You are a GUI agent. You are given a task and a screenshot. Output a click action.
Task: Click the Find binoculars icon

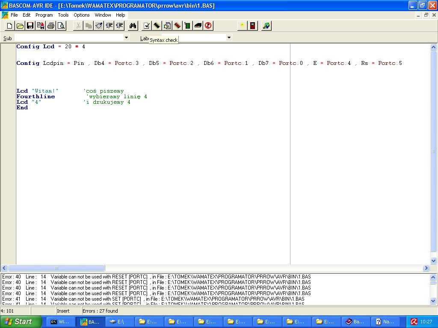click(133, 26)
